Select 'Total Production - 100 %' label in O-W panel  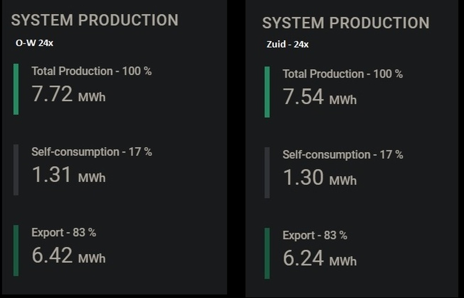point(91,71)
